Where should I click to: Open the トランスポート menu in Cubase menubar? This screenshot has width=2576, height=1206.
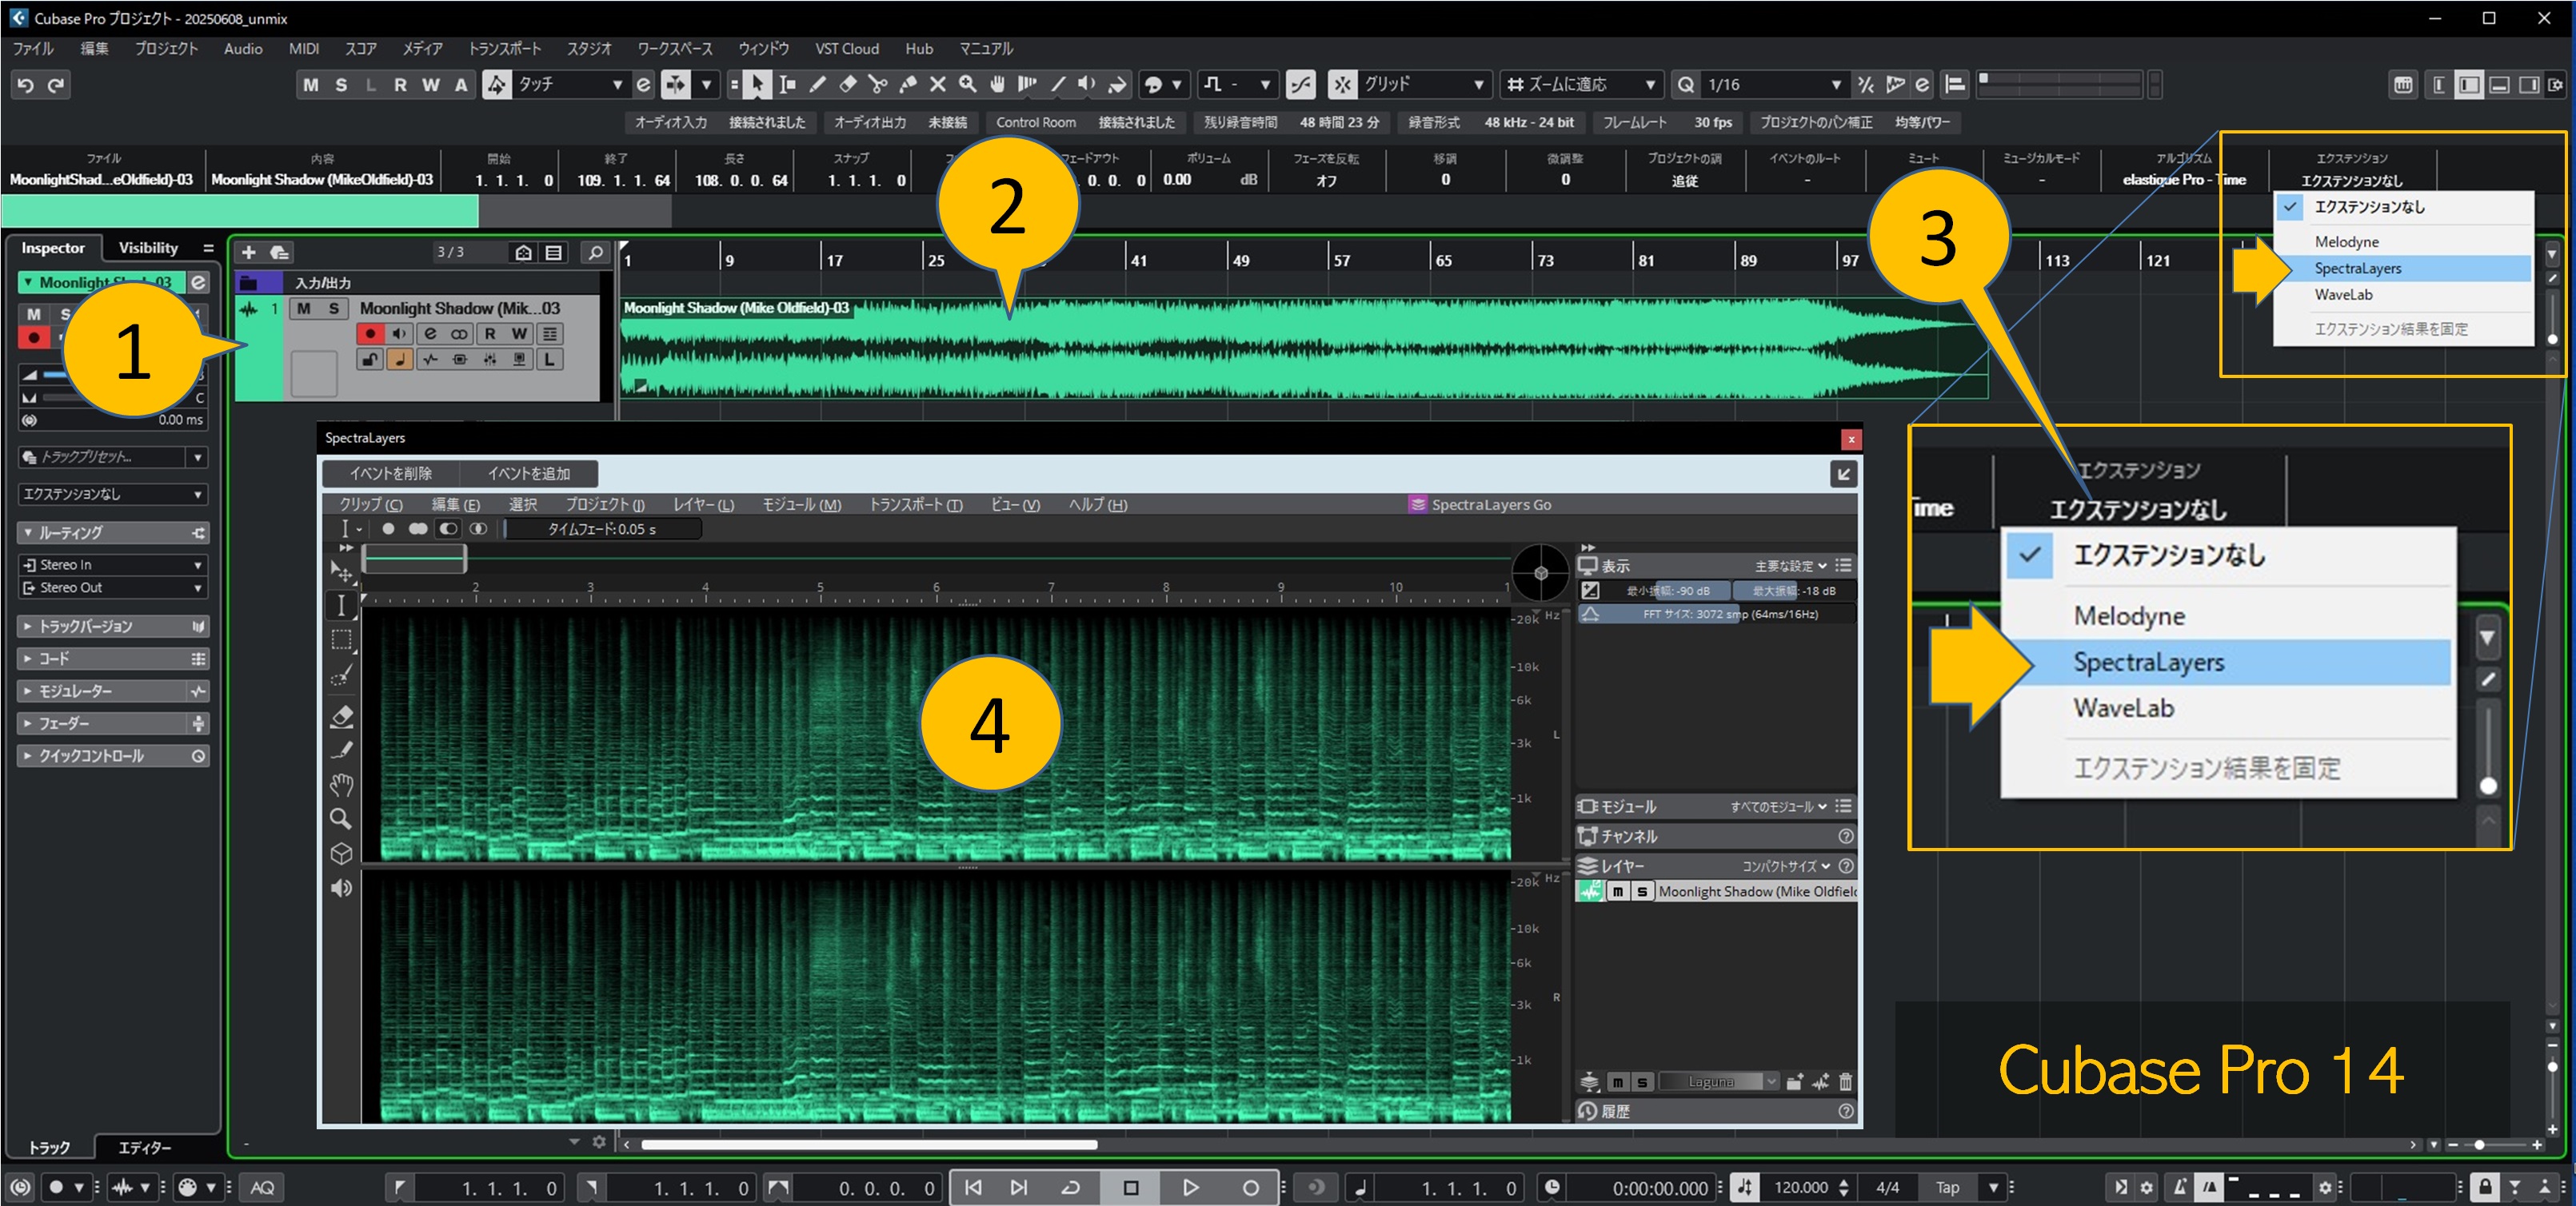tap(505, 49)
